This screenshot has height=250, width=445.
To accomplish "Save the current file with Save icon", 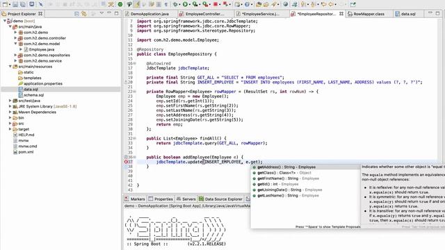I will [15, 4].
